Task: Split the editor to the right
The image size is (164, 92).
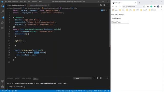Action: pyautogui.click(x=104, y=5)
